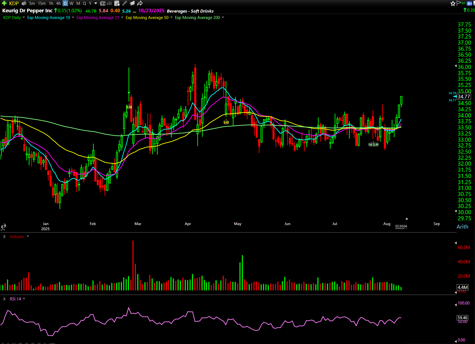475x344 pixels.
Task: Click the KDP ticker symbol field
Action: (14, 3)
